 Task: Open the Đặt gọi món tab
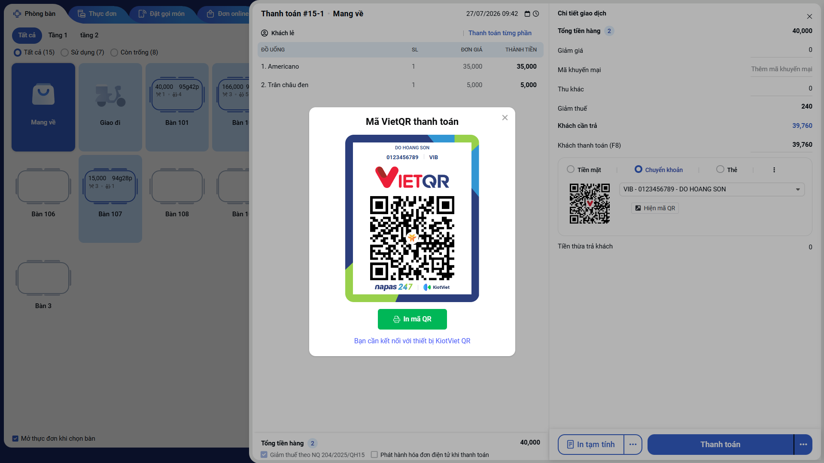pos(162,14)
